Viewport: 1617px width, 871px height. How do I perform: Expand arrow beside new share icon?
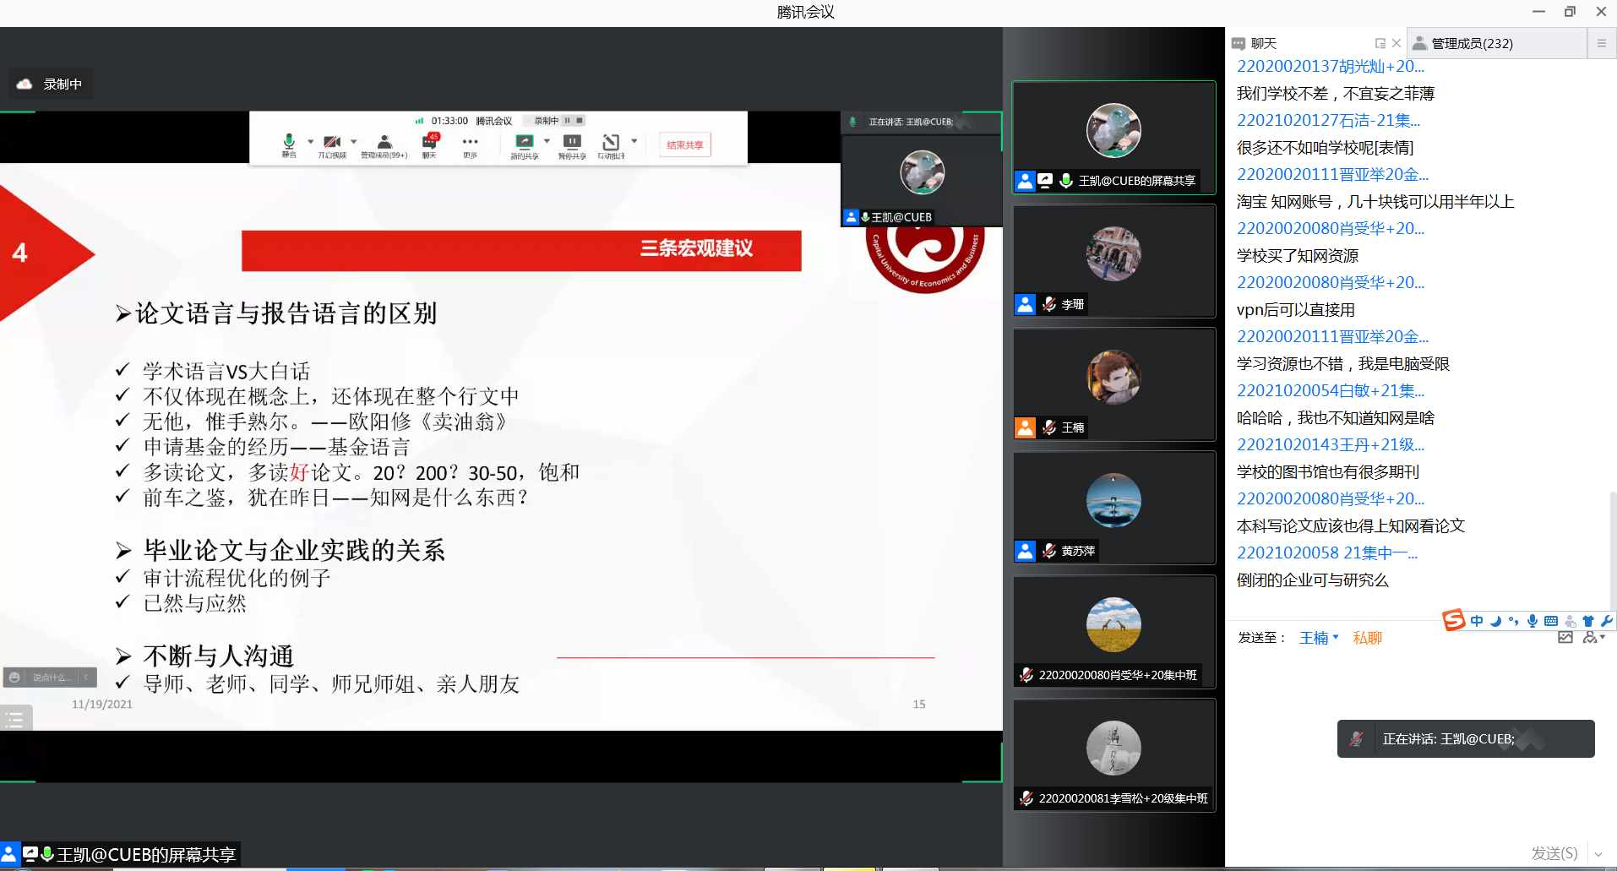coord(547,141)
